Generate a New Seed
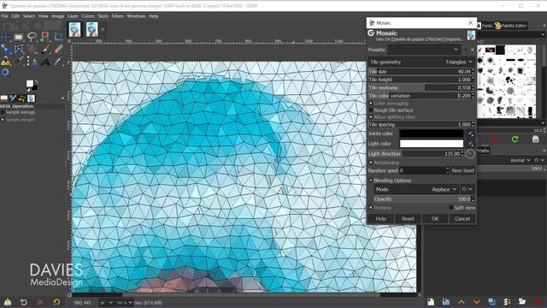547x308 pixels. tap(462, 171)
